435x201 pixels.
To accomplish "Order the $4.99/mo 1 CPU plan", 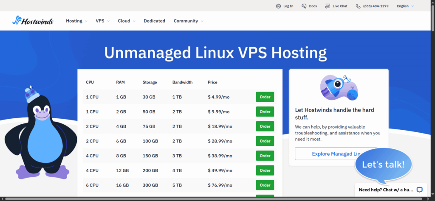I will [x=265, y=97].
